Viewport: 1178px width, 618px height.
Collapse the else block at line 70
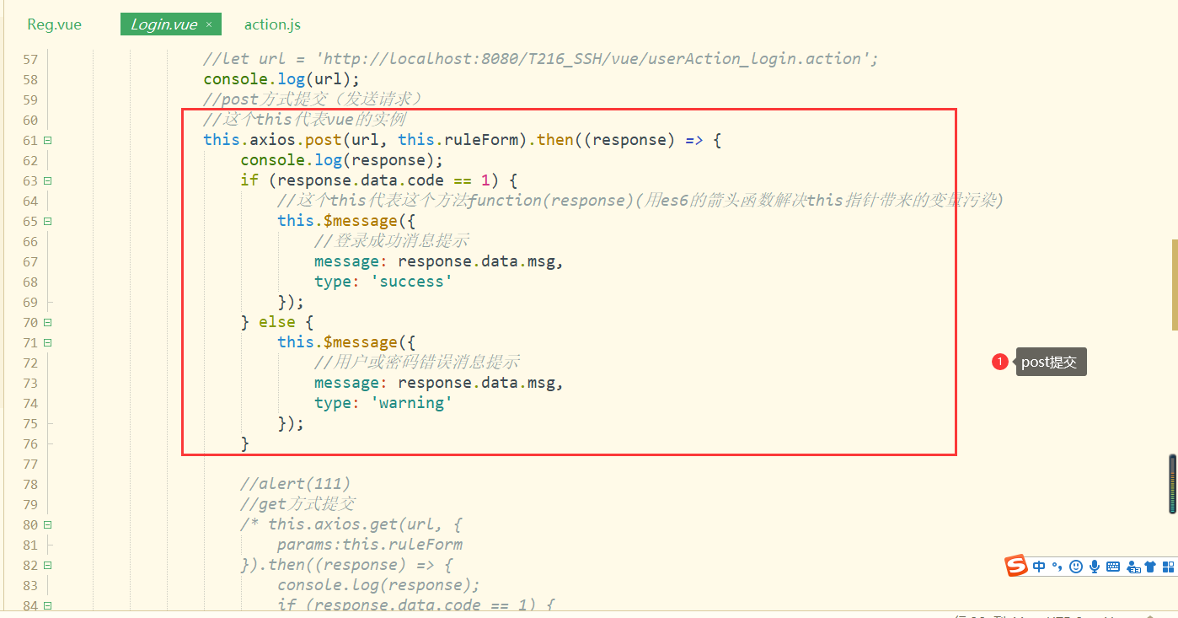click(x=48, y=322)
